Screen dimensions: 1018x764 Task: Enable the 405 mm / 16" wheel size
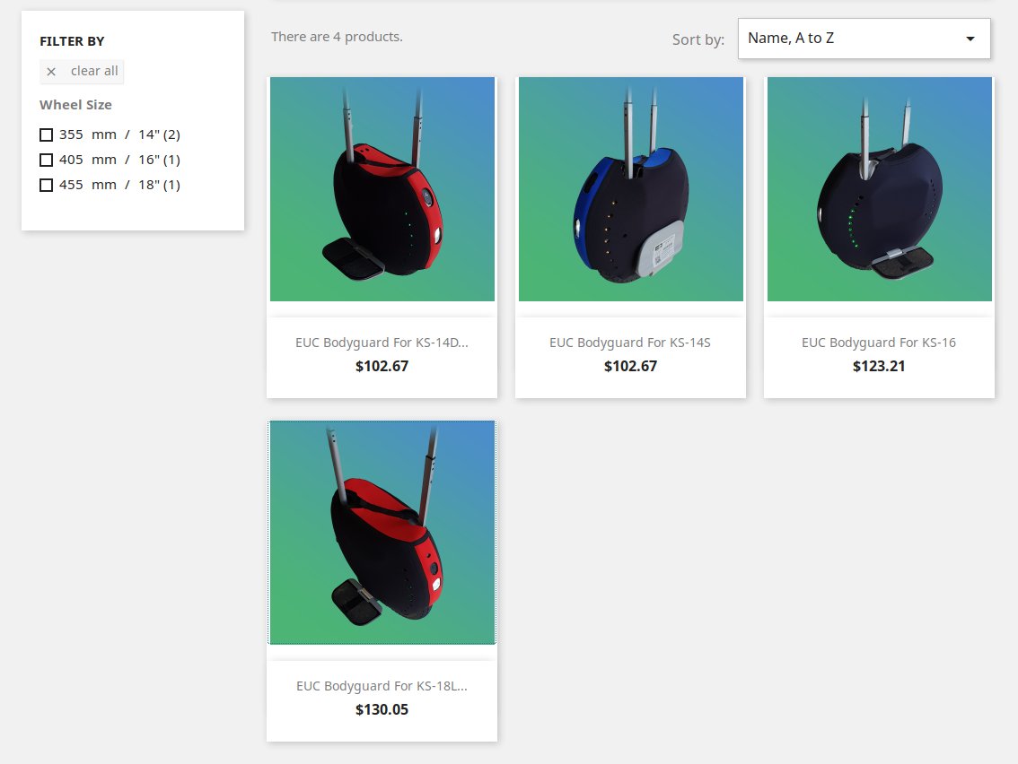(46, 160)
